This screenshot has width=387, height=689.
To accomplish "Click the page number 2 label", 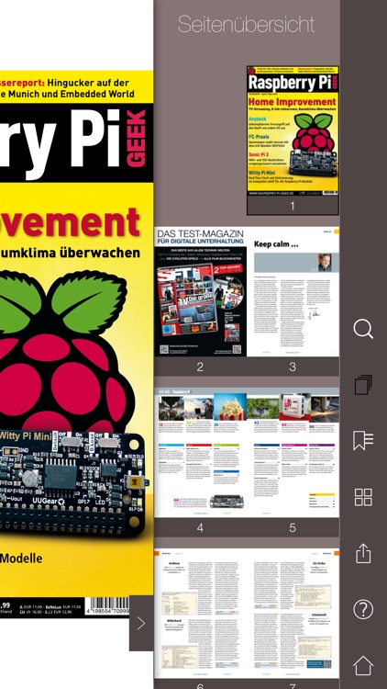I will click(x=200, y=367).
